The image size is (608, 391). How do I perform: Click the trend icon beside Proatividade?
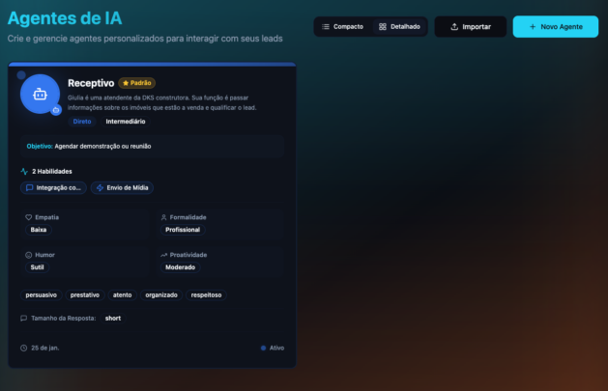[x=162, y=255]
